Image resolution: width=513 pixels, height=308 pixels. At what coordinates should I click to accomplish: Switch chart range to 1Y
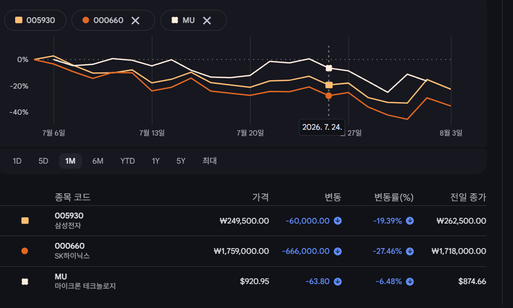pyautogui.click(x=155, y=161)
